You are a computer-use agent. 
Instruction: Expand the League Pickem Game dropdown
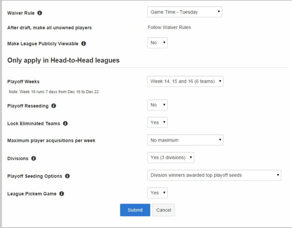(157, 193)
